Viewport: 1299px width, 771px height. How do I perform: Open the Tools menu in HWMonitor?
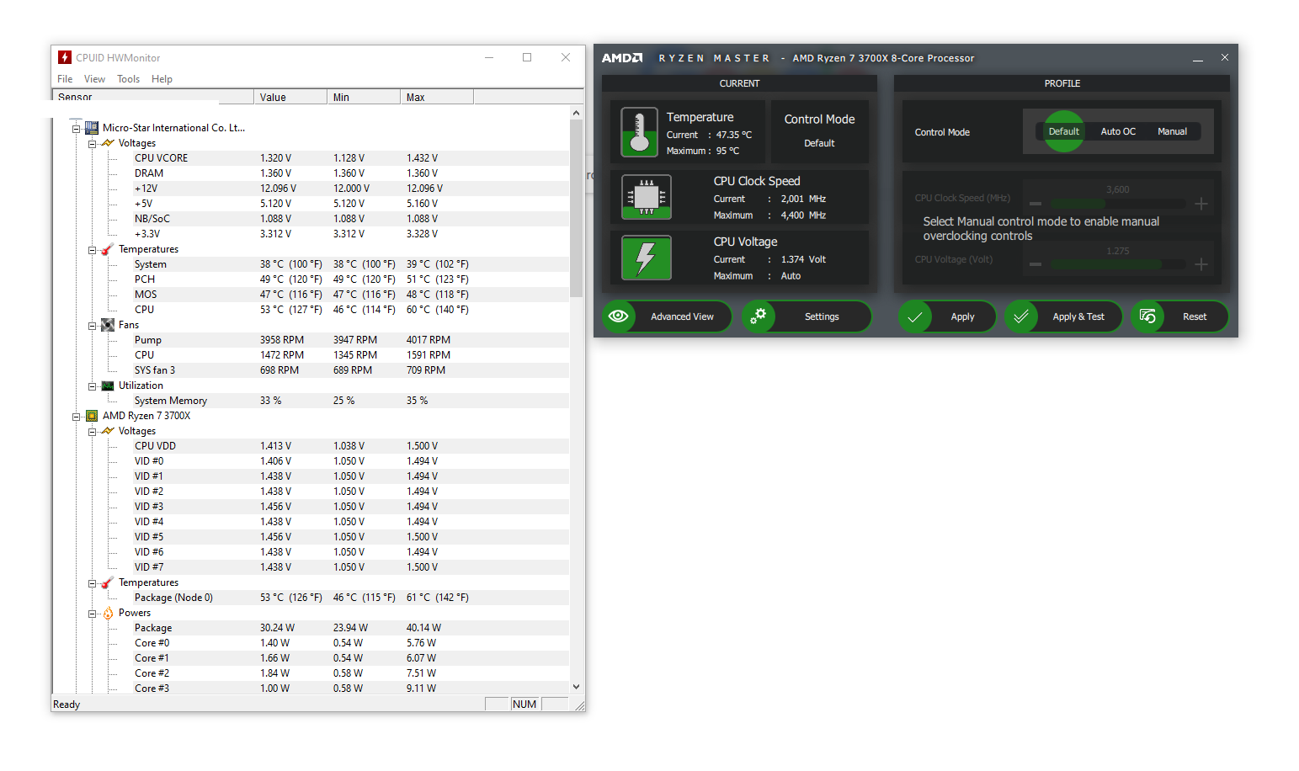coord(128,79)
